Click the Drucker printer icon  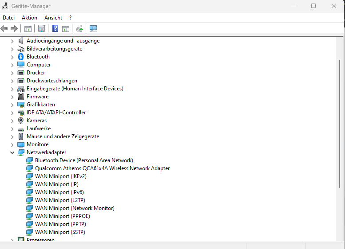pyautogui.click(x=21, y=73)
